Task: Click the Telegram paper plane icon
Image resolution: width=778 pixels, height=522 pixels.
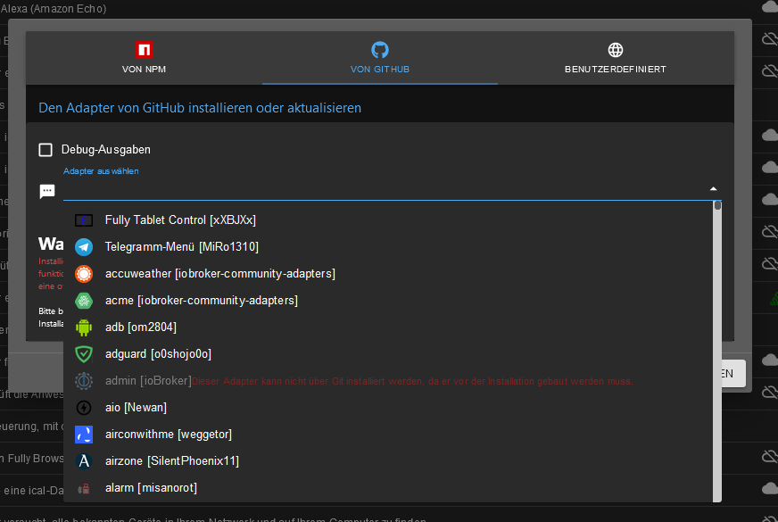Action: click(84, 247)
